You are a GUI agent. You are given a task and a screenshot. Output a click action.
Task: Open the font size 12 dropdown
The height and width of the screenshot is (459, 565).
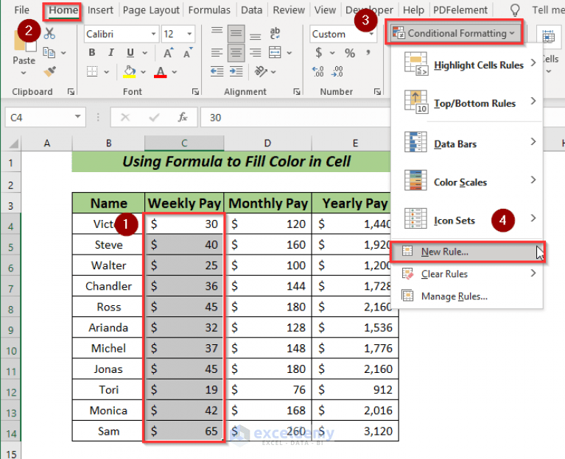[x=189, y=34]
